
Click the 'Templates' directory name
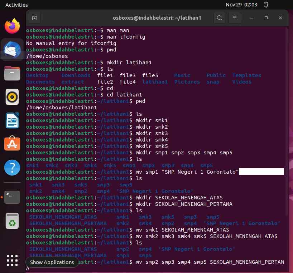(x=247, y=75)
